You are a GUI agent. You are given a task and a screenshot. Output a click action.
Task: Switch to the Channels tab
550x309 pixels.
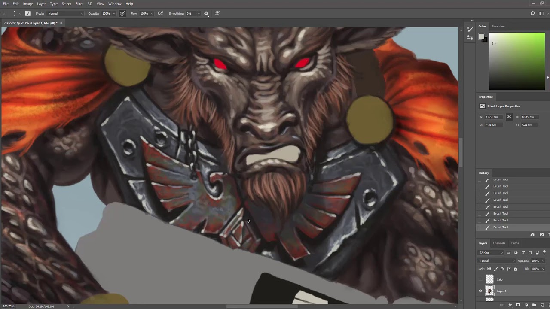coord(499,243)
